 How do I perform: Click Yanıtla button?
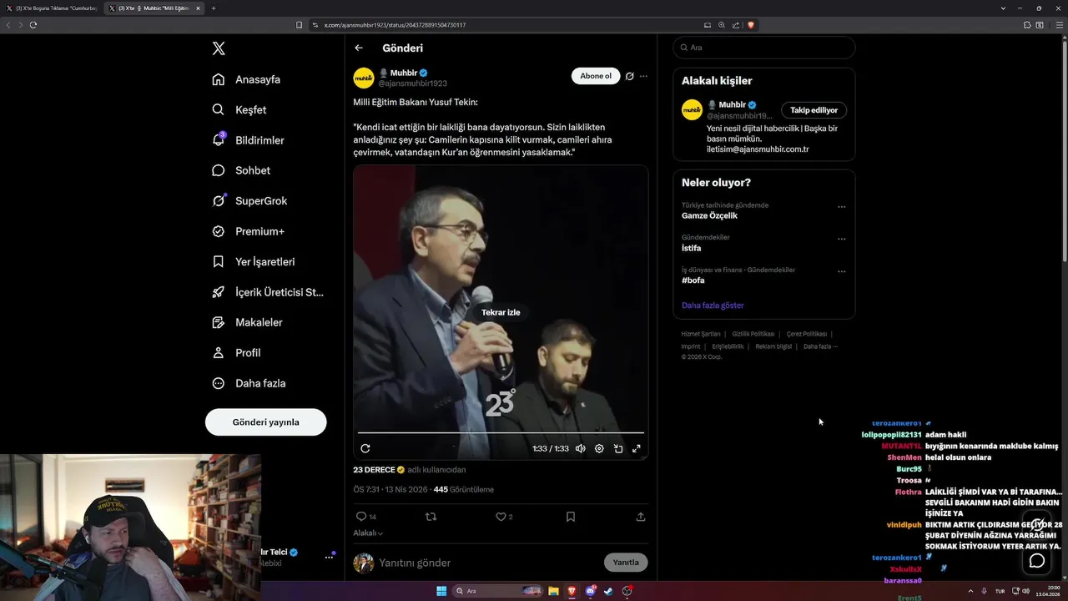(626, 563)
